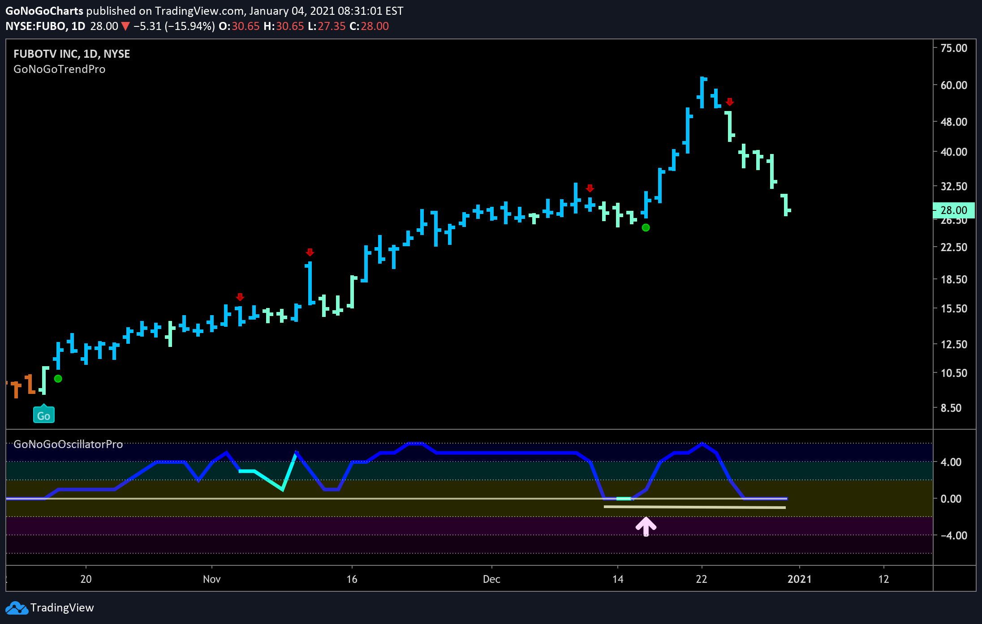Click the −5.31 (−15.94%) change value
This screenshot has width=982, height=624.
174,26
